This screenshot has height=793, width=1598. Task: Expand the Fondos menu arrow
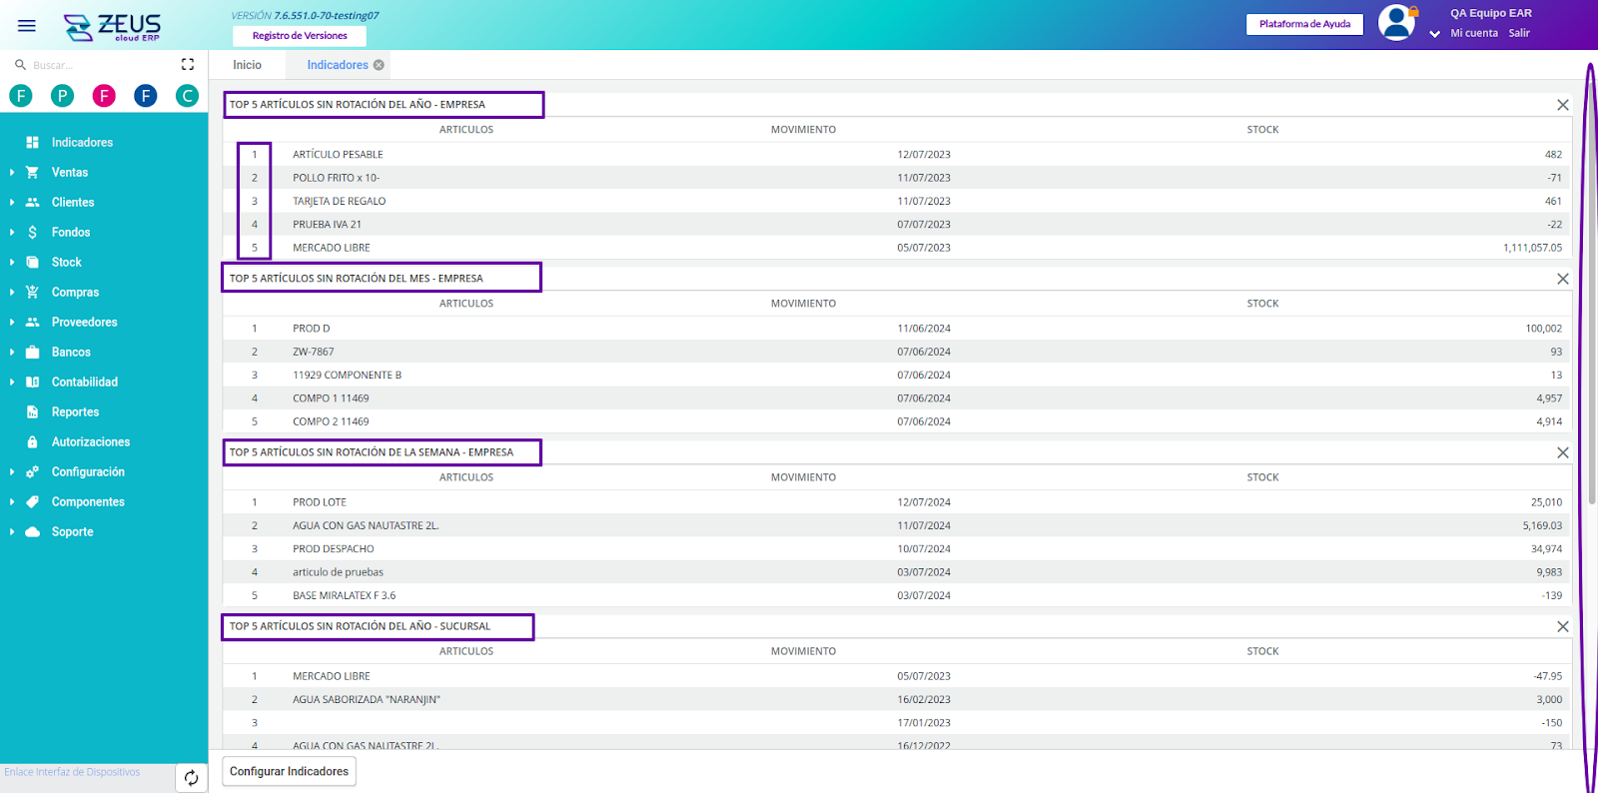click(12, 232)
